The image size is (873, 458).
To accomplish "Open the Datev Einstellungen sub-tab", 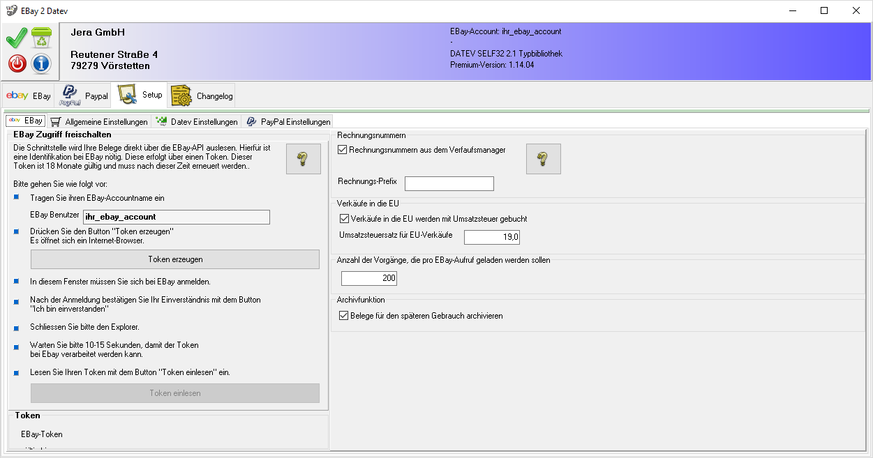I will click(x=197, y=121).
